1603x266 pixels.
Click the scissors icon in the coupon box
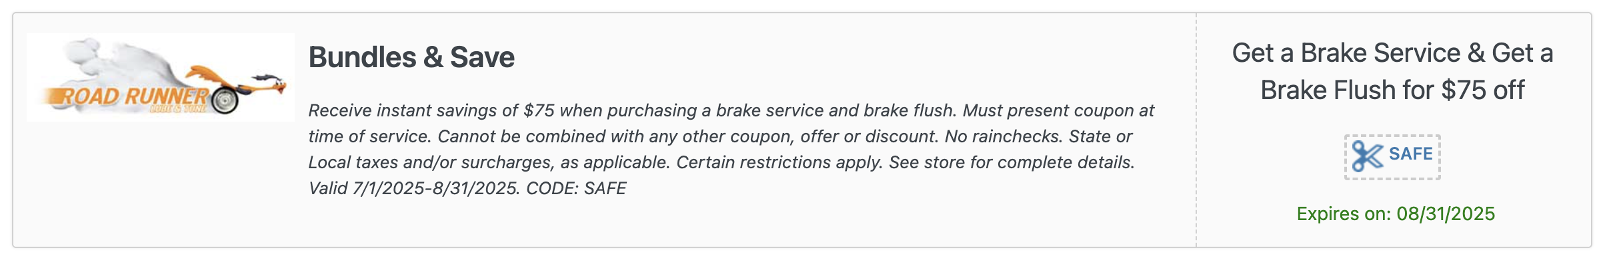pyautogui.click(x=1368, y=156)
